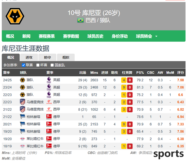Sort by the 出场 column header
Image resolution: width=188 pixels, height=163 pixels.
83,73
